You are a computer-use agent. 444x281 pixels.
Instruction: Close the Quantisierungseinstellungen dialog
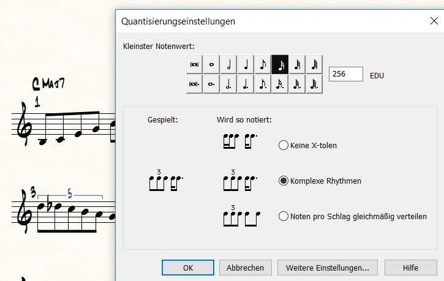click(x=434, y=21)
